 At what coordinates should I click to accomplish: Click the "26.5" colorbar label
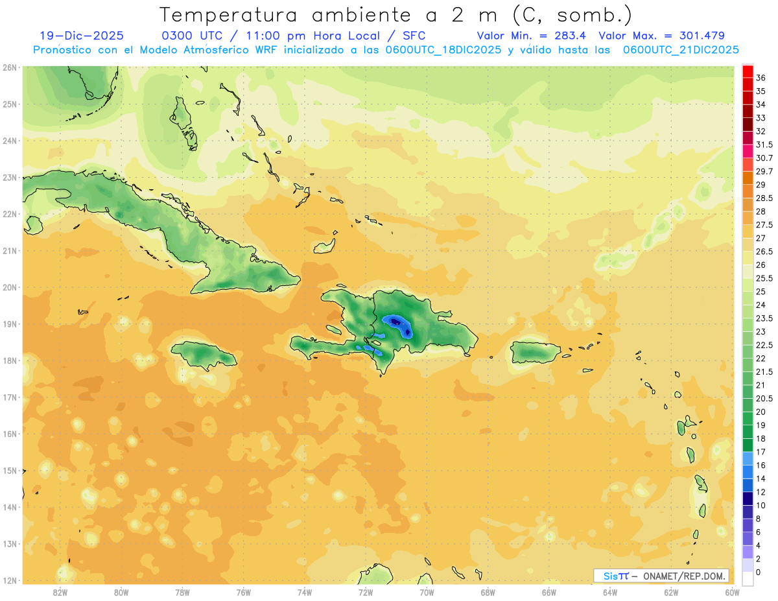click(x=764, y=252)
